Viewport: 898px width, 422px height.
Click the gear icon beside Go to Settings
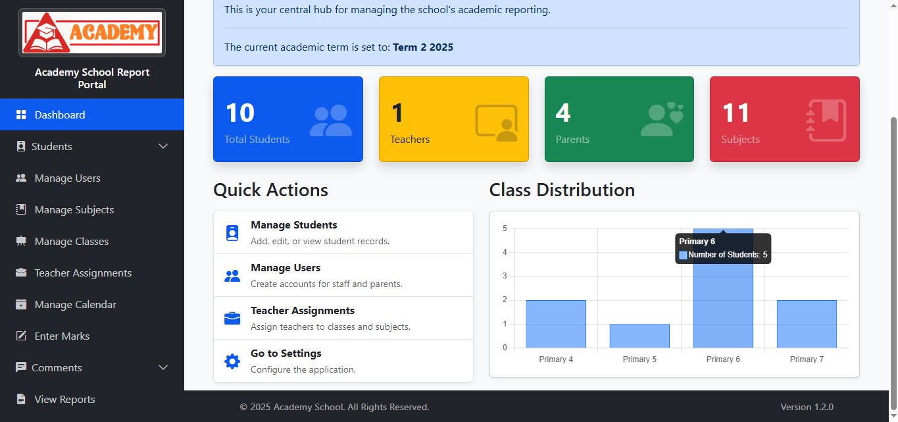[232, 361]
